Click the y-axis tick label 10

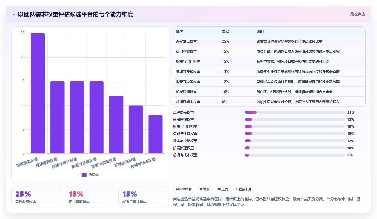pos(22,105)
